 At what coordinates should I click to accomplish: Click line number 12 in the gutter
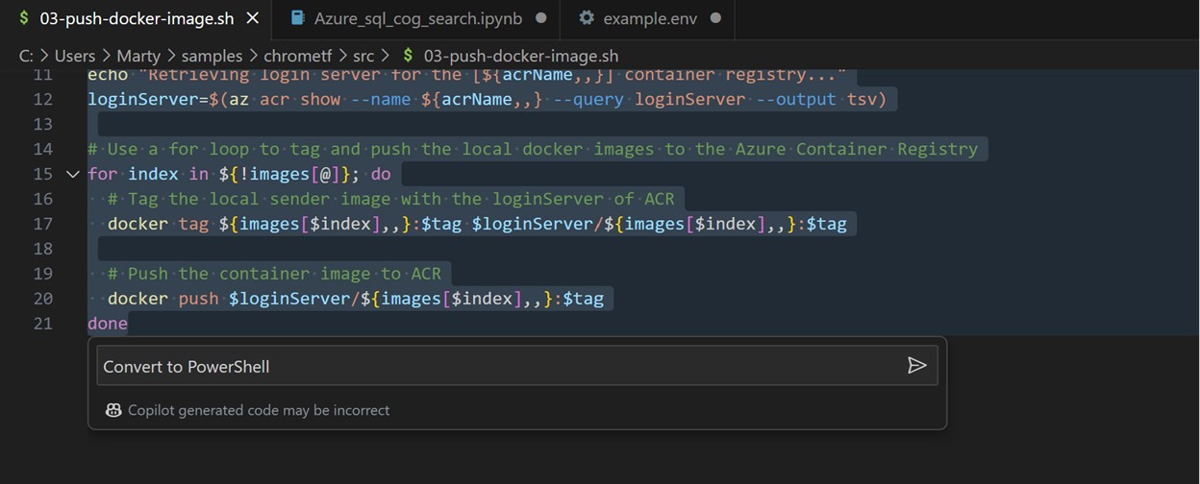tap(42, 99)
